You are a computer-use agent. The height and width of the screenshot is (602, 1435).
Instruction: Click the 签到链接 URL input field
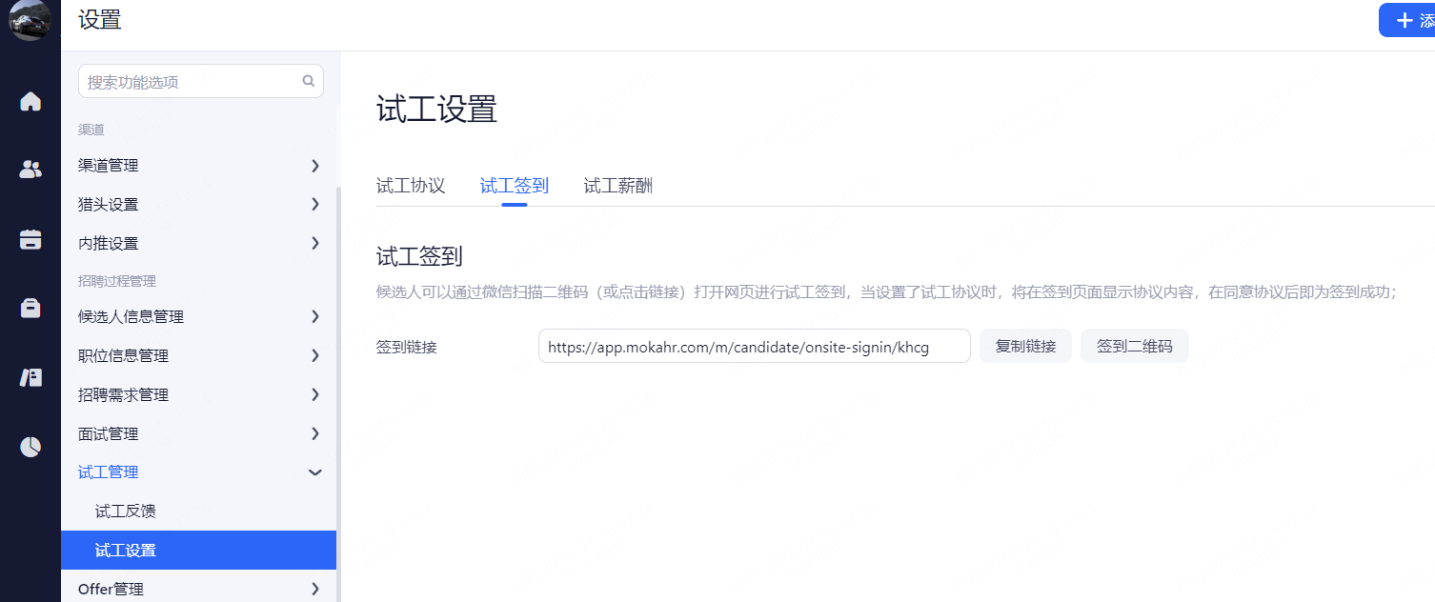(x=754, y=347)
